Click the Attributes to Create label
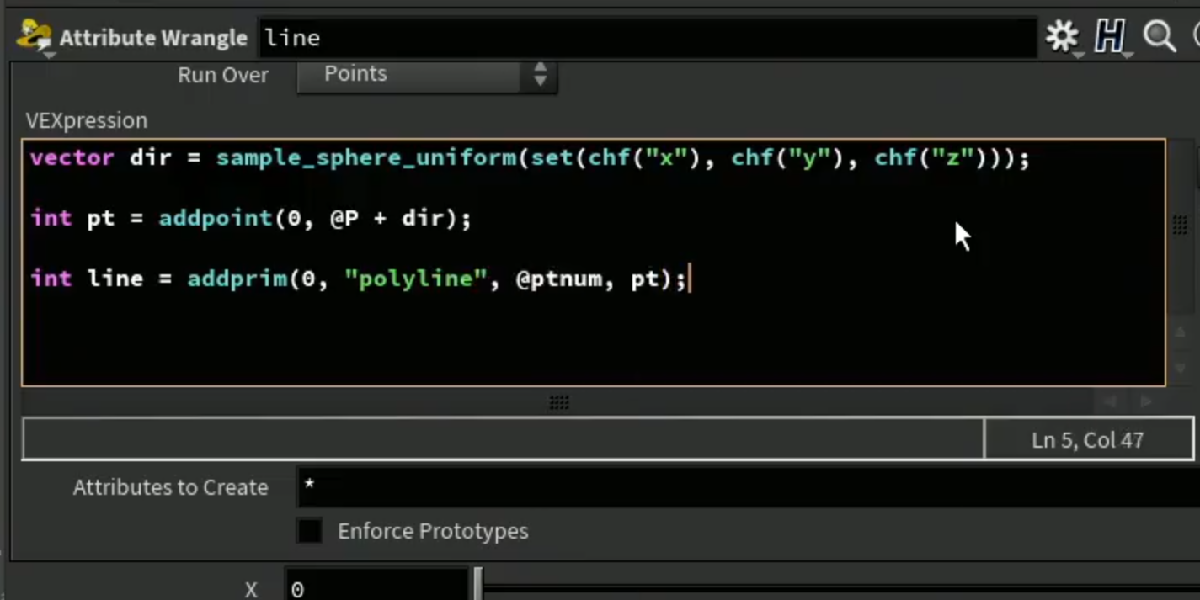Viewport: 1200px width, 600px height. (170, 487)
